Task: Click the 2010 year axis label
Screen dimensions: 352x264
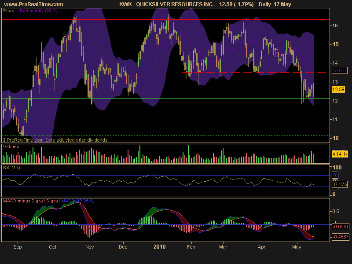Action: 159,247
